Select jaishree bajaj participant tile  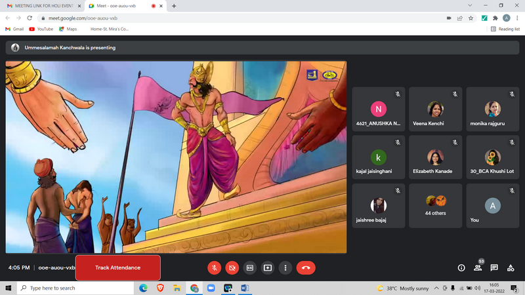[379, 206]
